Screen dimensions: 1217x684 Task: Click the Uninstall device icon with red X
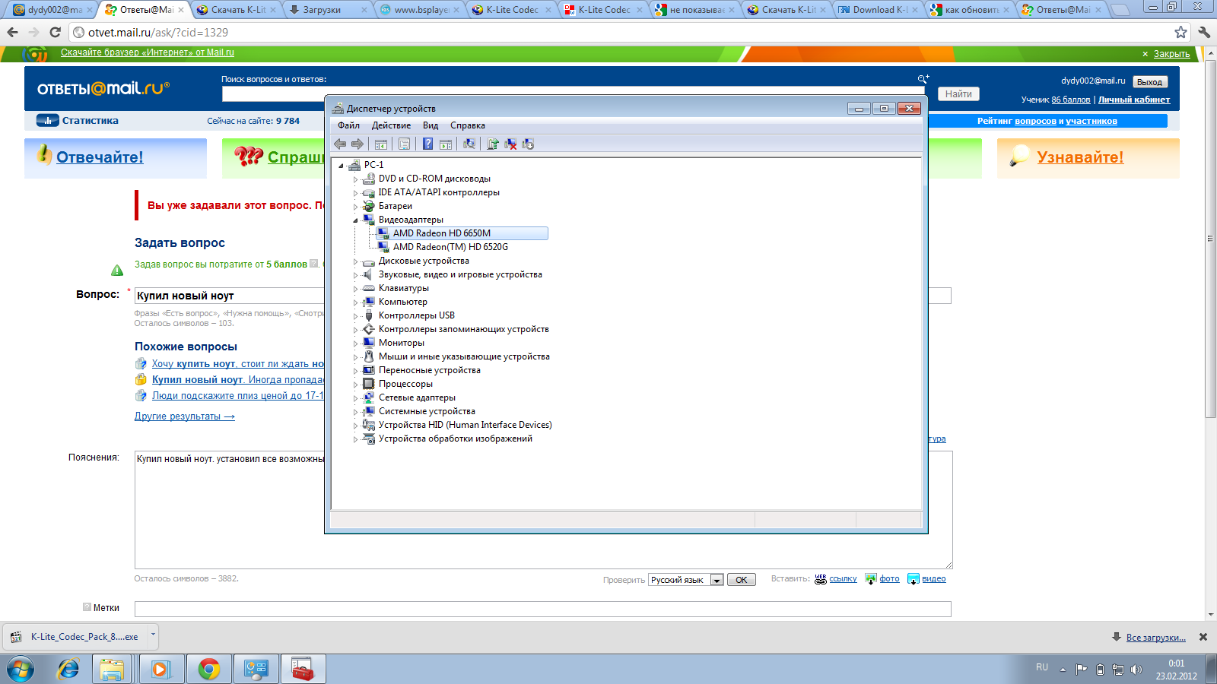(510, 144)
